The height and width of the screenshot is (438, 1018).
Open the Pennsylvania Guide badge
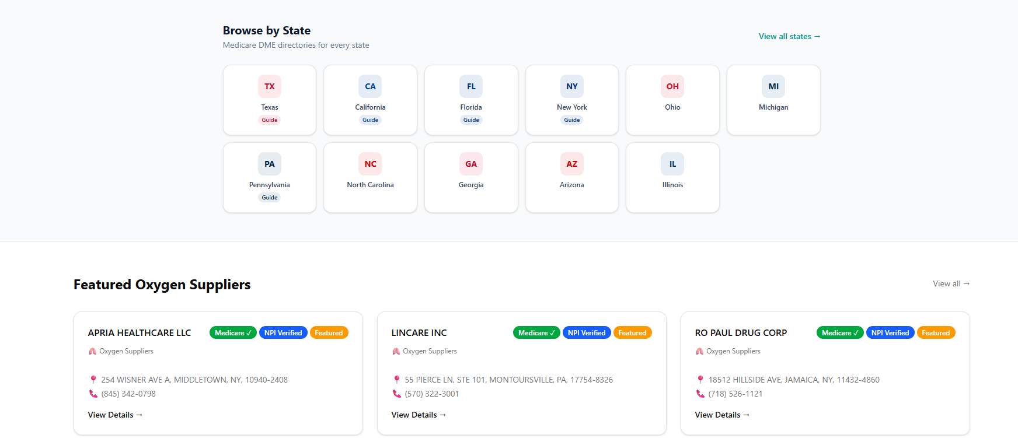click(270, 198)
